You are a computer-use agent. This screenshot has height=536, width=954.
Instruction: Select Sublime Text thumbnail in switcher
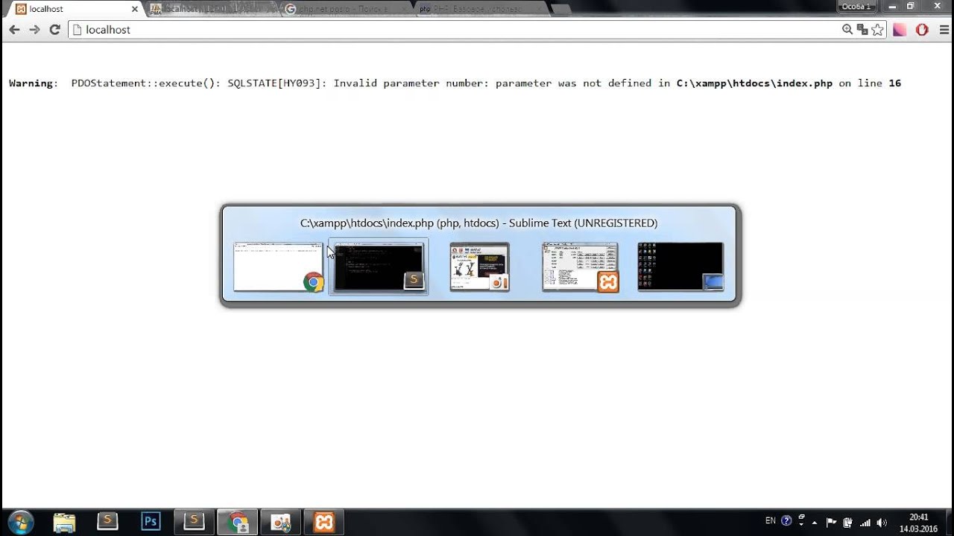[x=379, y=267]
